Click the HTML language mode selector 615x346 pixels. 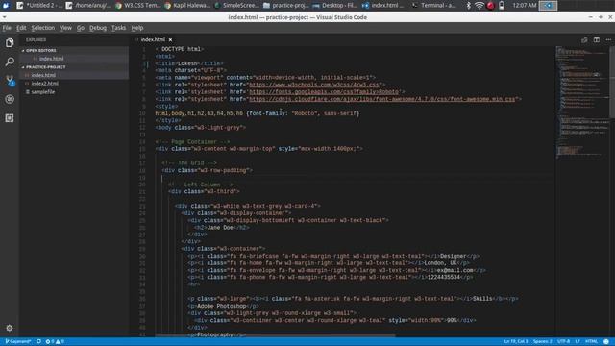[591, 342]
